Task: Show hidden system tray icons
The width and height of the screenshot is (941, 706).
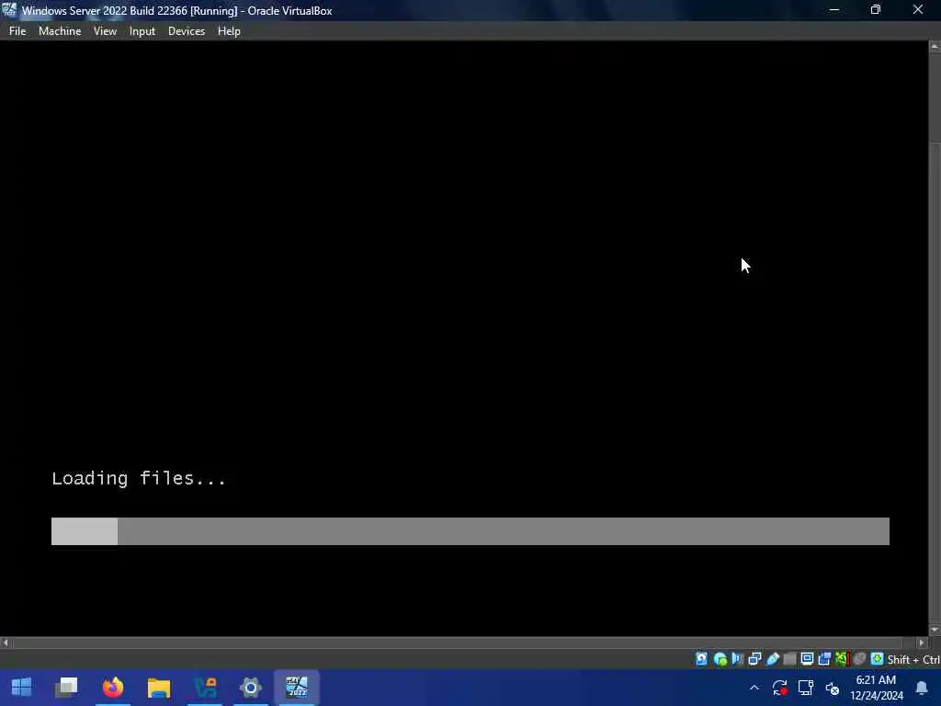Action: (x=754, y=688)
